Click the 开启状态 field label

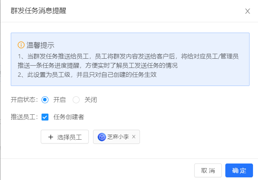coord(24,100)
